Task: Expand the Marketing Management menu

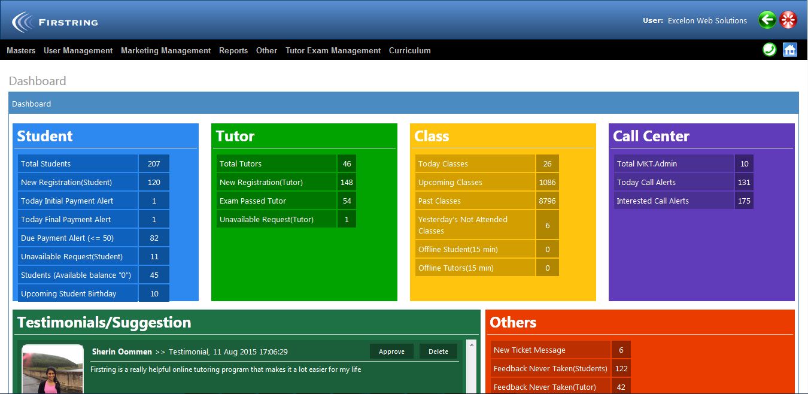Action: pos(166,51)
